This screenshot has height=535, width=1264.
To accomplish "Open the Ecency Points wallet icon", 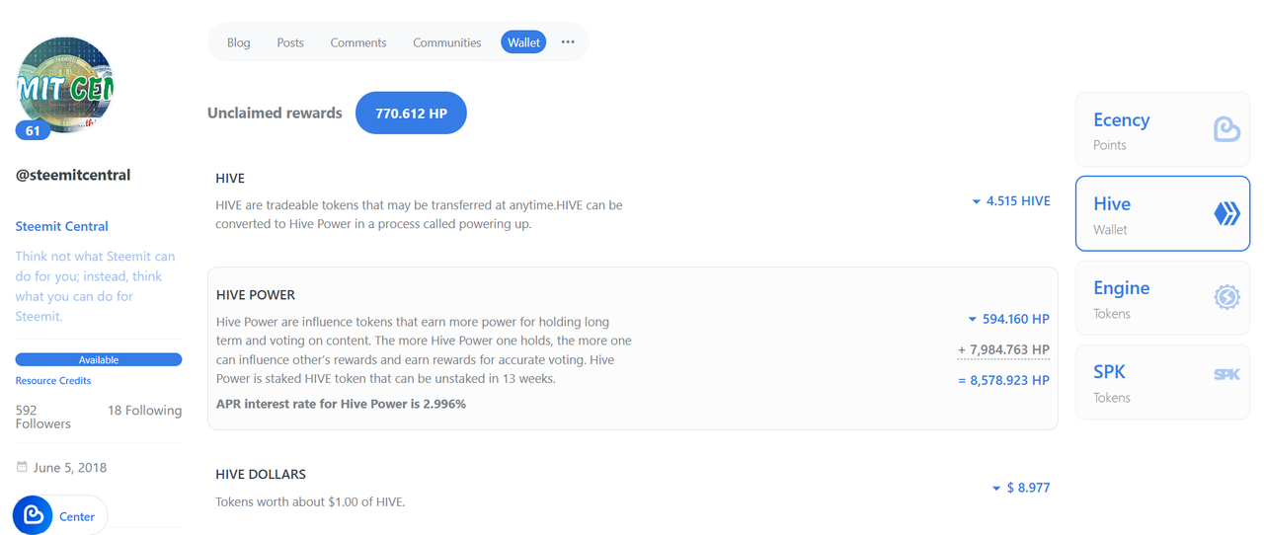I will pyautogui.click(x=1226, y=129).
